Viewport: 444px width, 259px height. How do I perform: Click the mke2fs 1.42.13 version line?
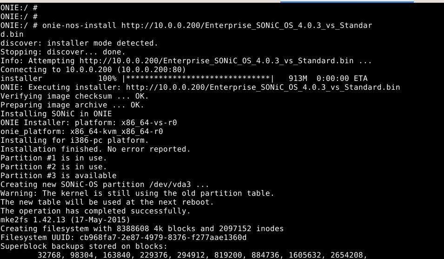[x=65, y=220]
